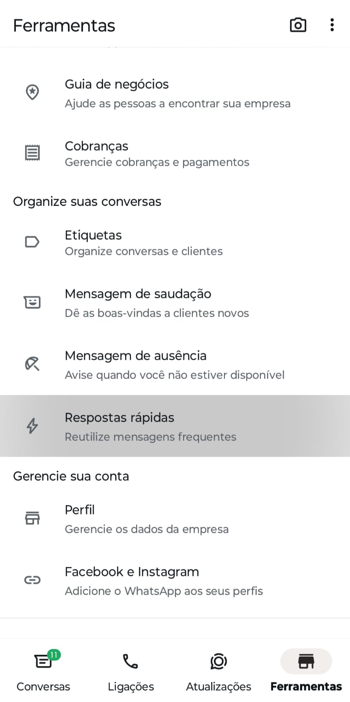The width and height of the screenshot is (350, 702).
Task: Open Cobranças to manage payments
Action: tap(157, 154)
